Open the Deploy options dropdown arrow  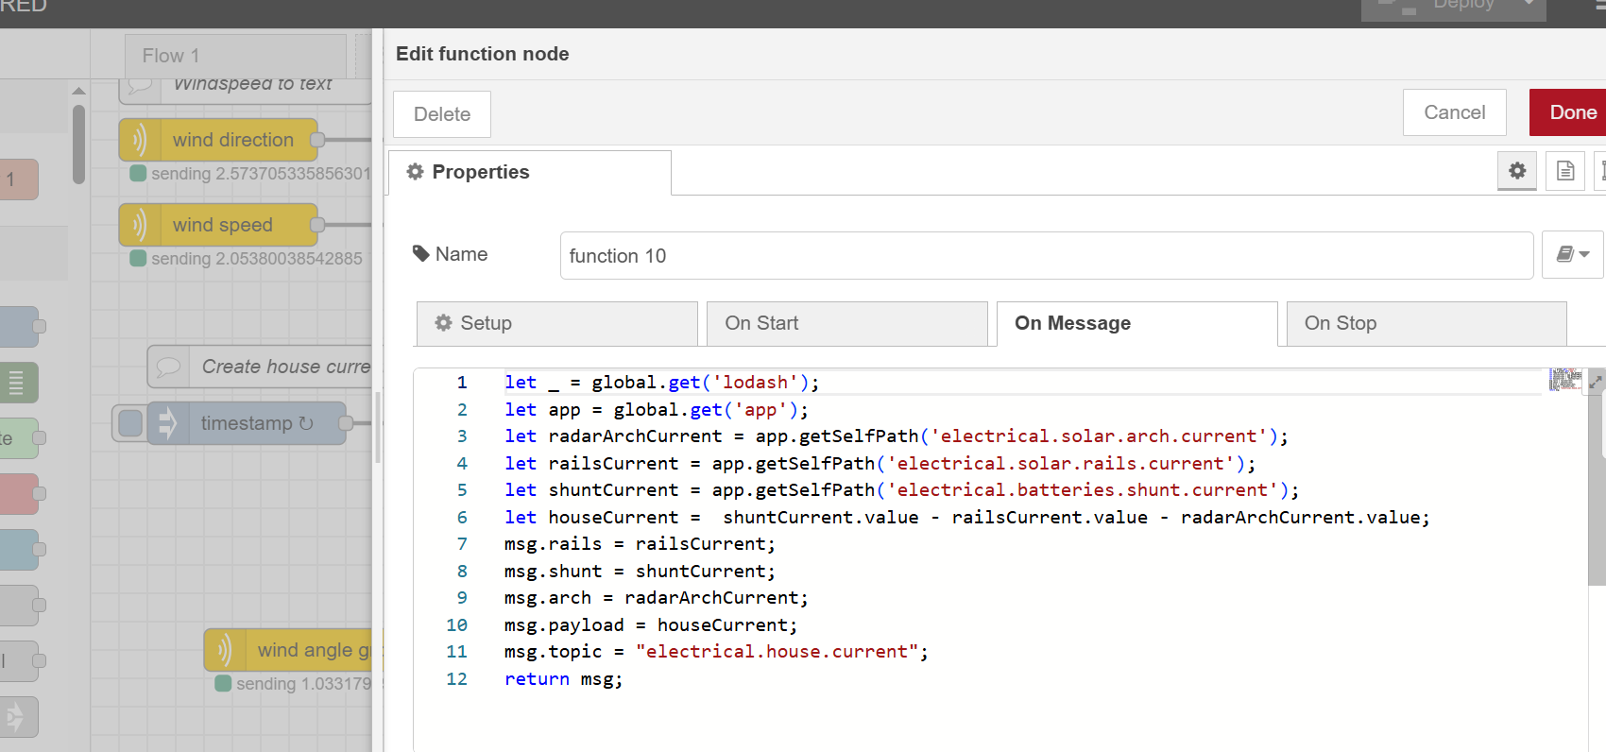(1528, 6)
